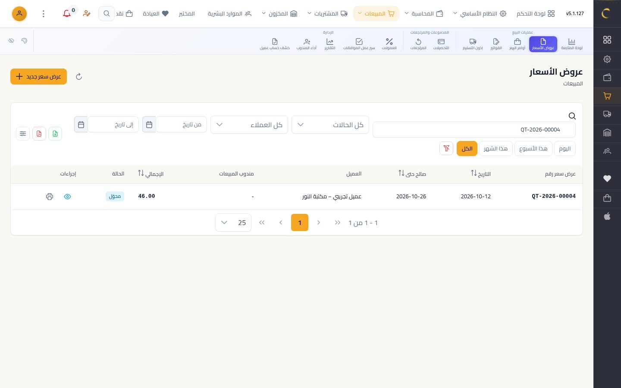
Task: Open the كل العملاء customers dropdown
Action: tap(249, 125)
